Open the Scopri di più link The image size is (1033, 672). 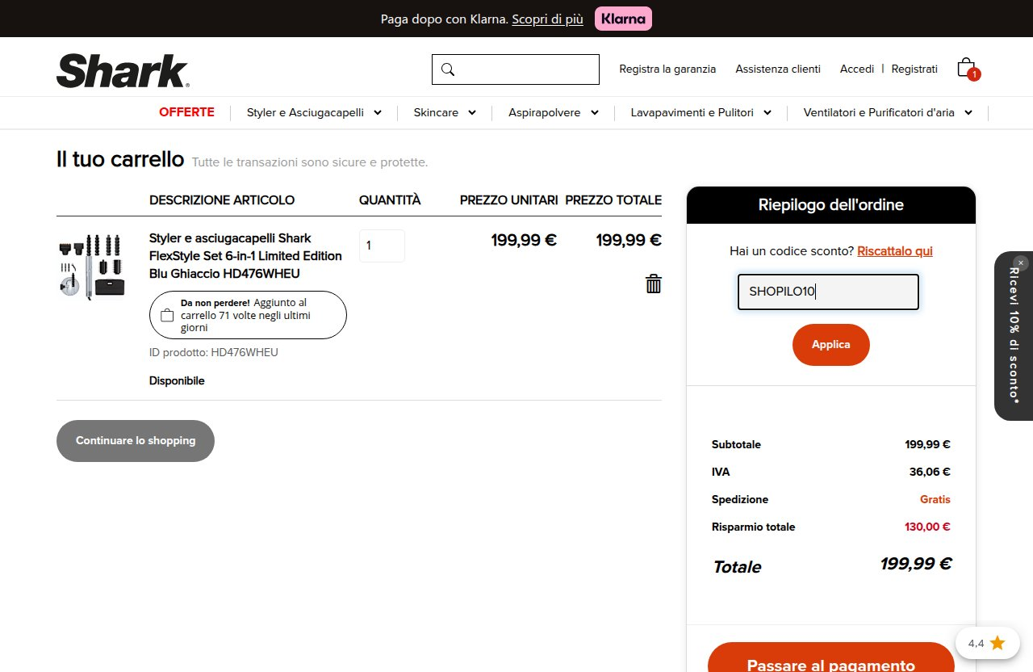point(547,19)
